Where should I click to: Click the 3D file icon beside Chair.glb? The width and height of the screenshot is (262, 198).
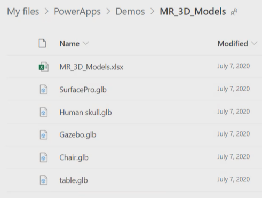(44, 157)
